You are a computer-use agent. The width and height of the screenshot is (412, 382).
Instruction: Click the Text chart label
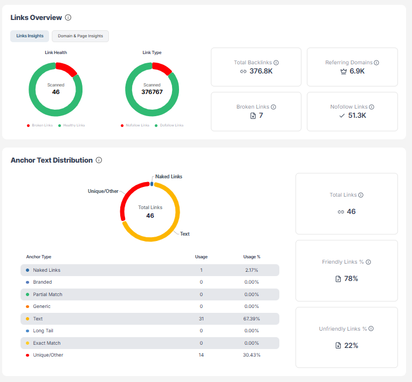tap(185, 234)
